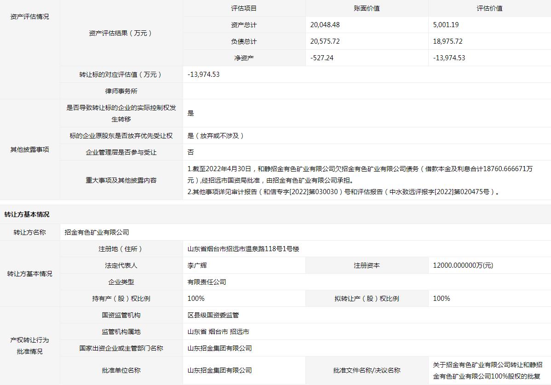Click the 转让标的 evaluation value -13,974.53

[x=203, y=75]
